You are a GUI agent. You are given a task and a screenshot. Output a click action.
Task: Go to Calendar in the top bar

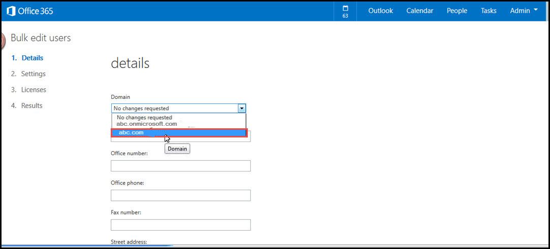420,11
